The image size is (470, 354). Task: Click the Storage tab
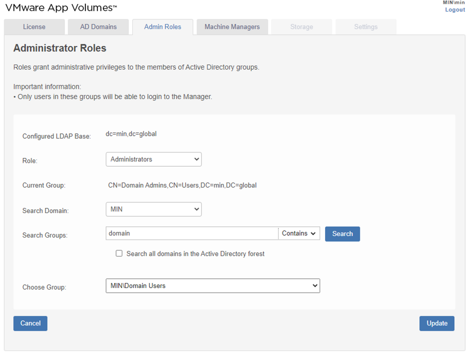(x=302, y=27)
